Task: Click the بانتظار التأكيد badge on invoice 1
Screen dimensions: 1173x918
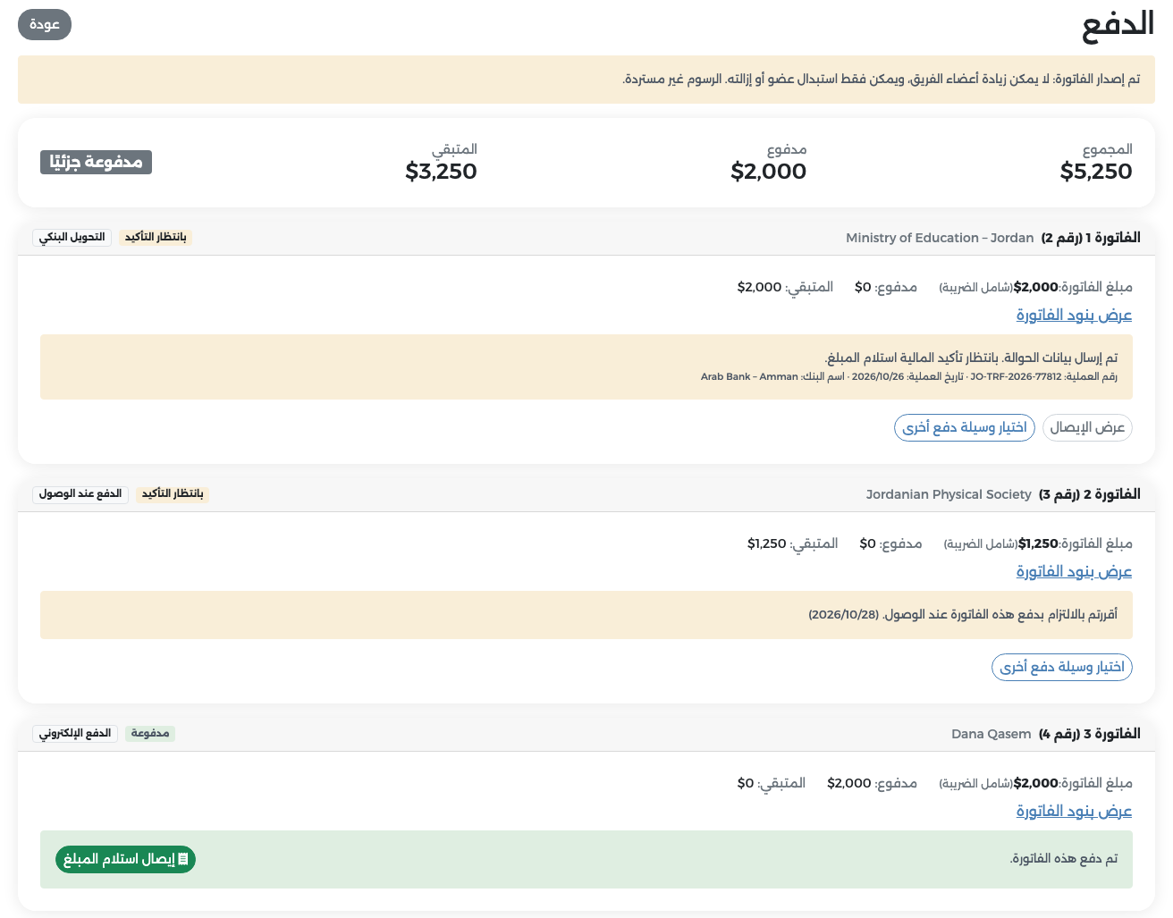Action: coord(156,237)
